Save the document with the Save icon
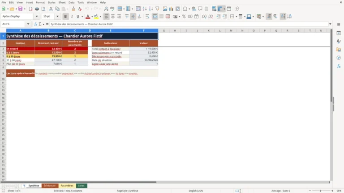This screenshot has height=193, width=344. click(21, 9)
